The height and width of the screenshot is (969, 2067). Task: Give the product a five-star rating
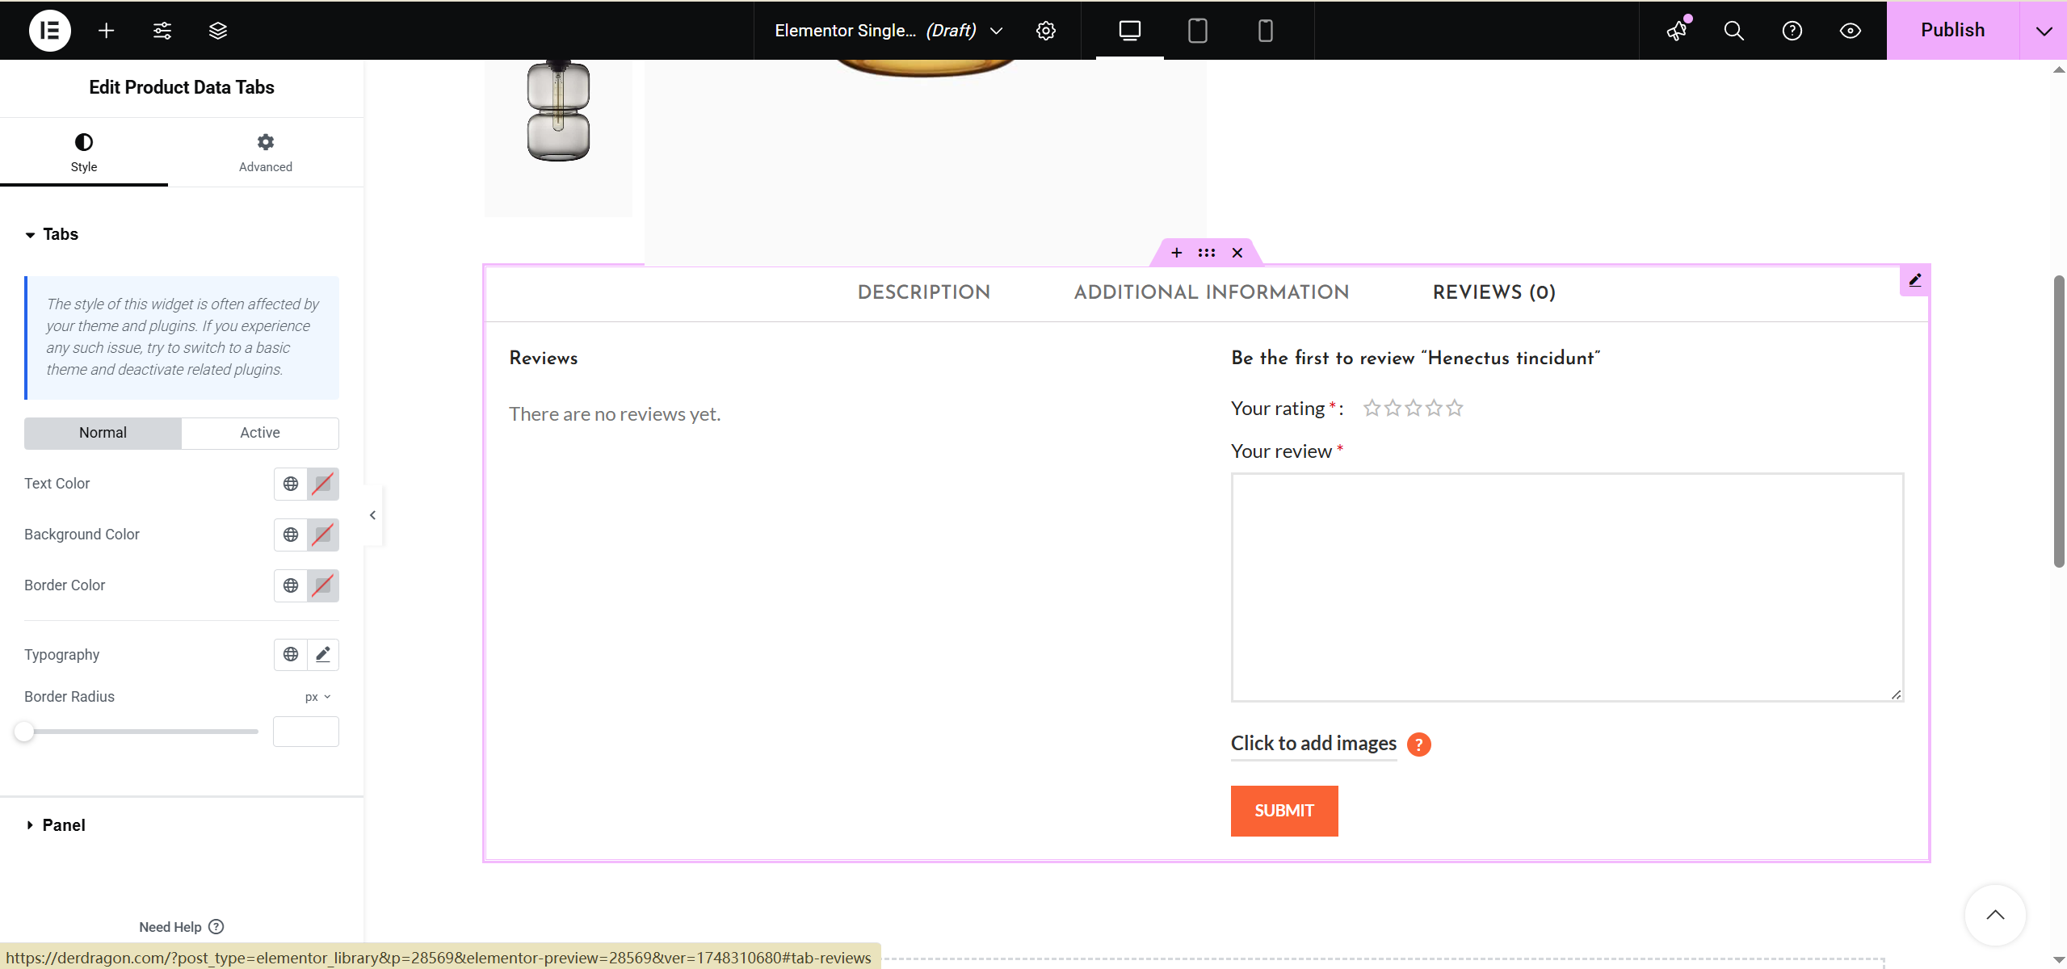pos(1454,408)
